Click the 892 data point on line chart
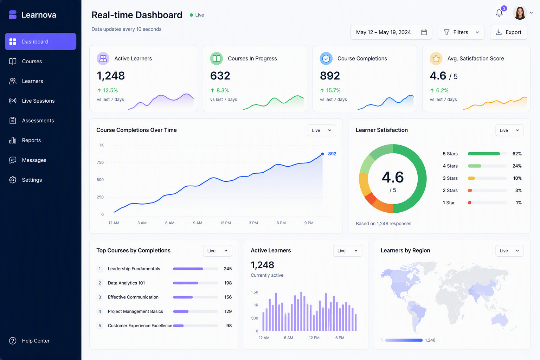Screen dimensions: 540x360 [322, 154]
